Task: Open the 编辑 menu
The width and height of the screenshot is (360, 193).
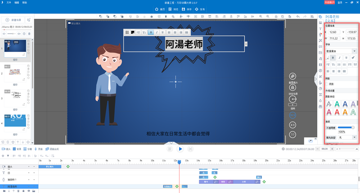Action: [x=17, y=3]
